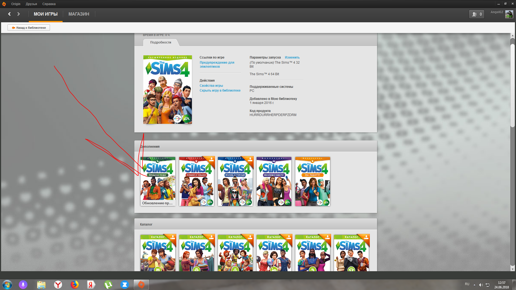This screenshot has width=516, height=290.
Task: Open Свойства игры link
Action: [211, 86]
